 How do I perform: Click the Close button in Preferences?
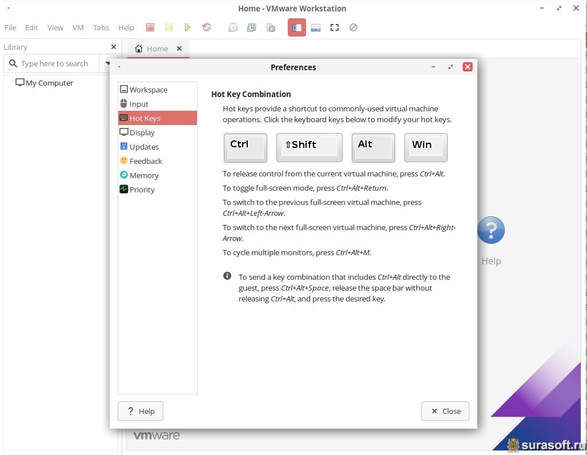coord(445,411)
